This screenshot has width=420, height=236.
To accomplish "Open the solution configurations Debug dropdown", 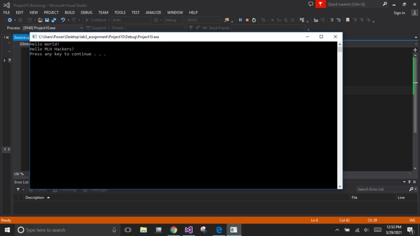I will [174, 20].
